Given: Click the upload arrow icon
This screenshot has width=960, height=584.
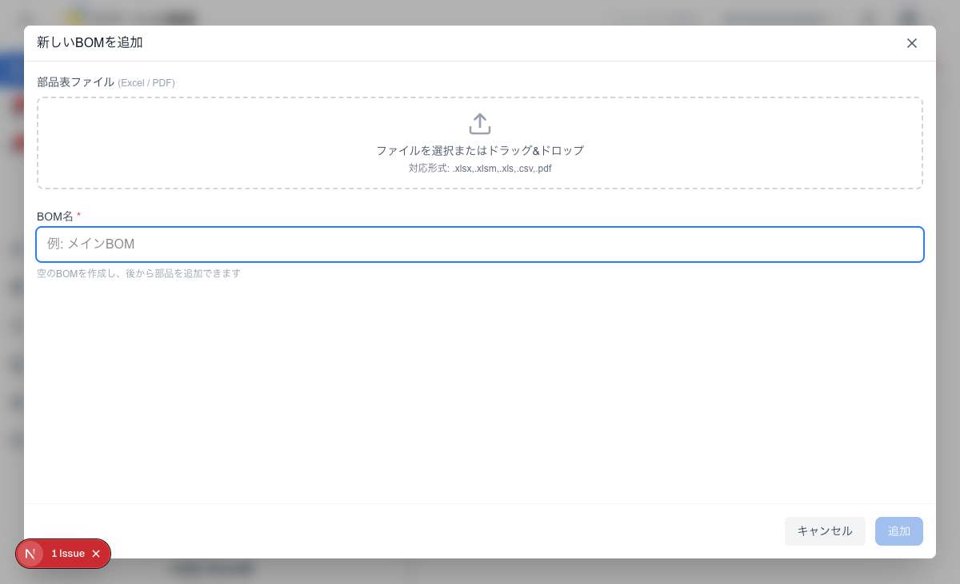Looking at the screenshot, I should pyautogui.click(x=480, y=124).
